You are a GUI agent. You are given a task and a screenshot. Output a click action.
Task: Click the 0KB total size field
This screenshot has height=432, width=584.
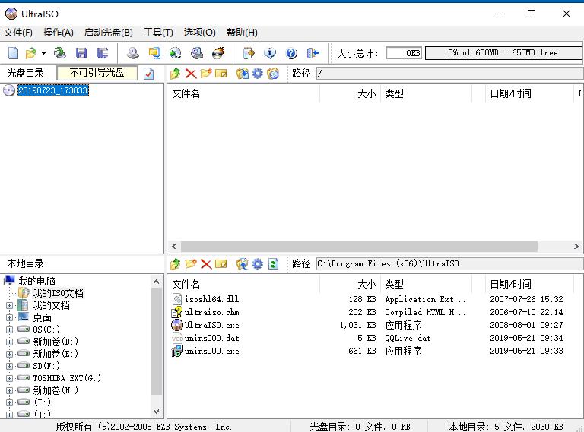(404, 53)
